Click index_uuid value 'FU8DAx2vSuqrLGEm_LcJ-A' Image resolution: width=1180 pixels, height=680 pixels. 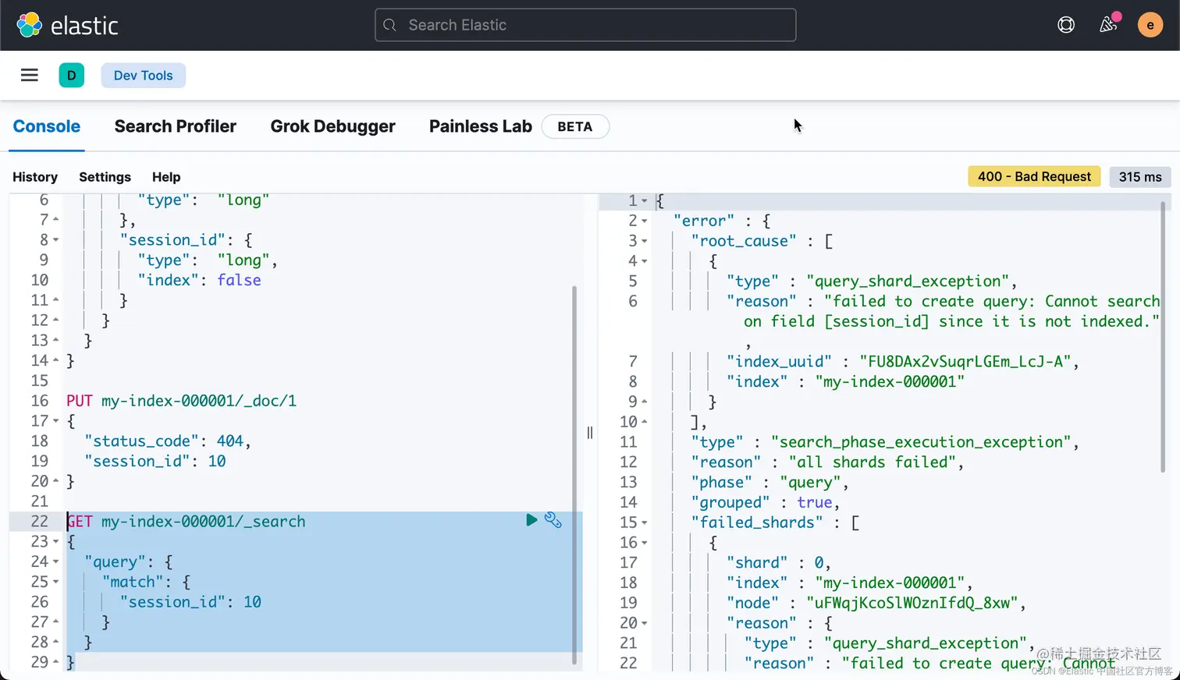coord(965,361)
